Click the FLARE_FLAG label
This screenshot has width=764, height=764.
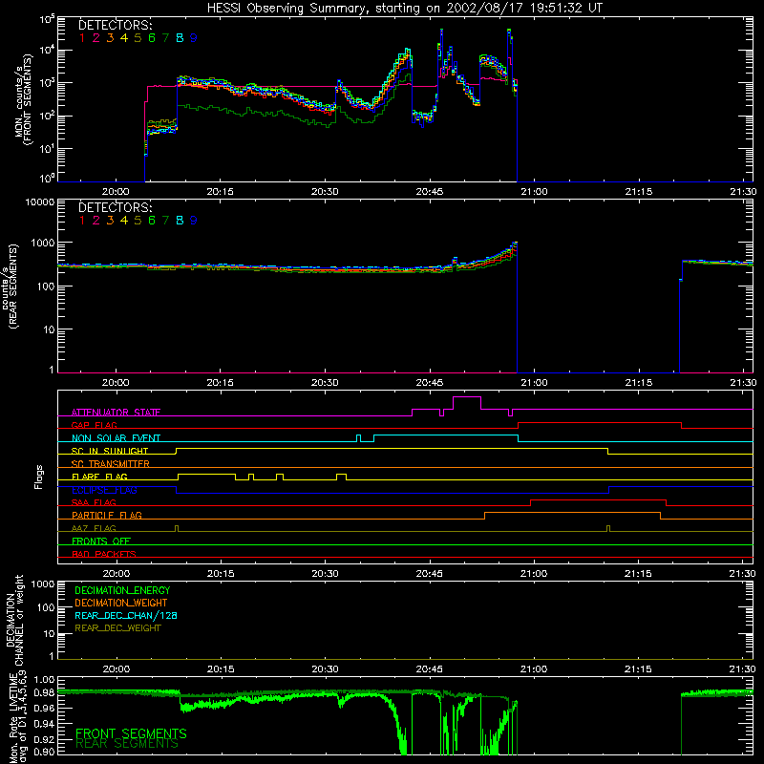(99, 477)
